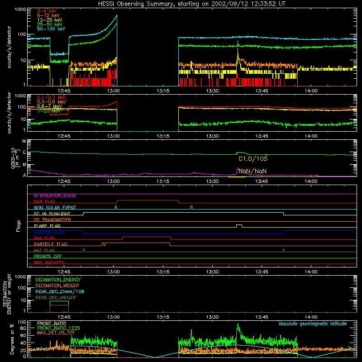Viewport: 362px width, 362px height.
Task: Select the SC_IN_SUNLIGHT flag label
Action: 52,214
